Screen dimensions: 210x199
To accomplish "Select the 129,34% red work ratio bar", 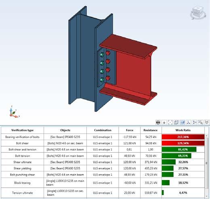I will [183, 143].
